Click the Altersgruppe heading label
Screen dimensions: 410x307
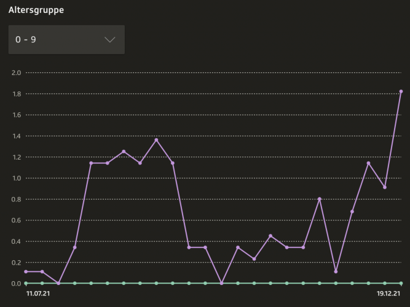coord(36,10)
